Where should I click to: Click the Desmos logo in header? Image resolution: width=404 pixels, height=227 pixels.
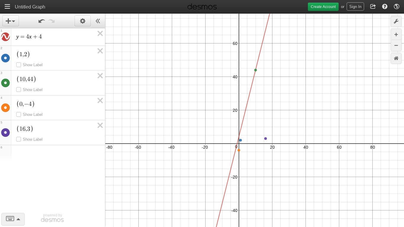pyautogui.click(x=202, y=7)
